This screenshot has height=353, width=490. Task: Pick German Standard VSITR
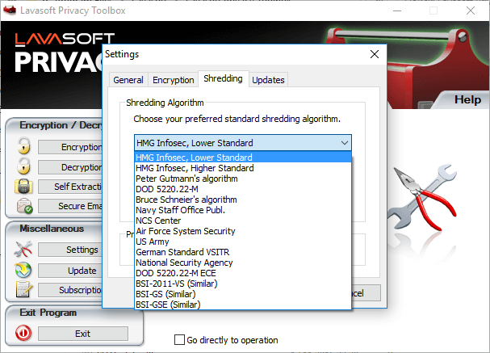(x=243, y=252)
